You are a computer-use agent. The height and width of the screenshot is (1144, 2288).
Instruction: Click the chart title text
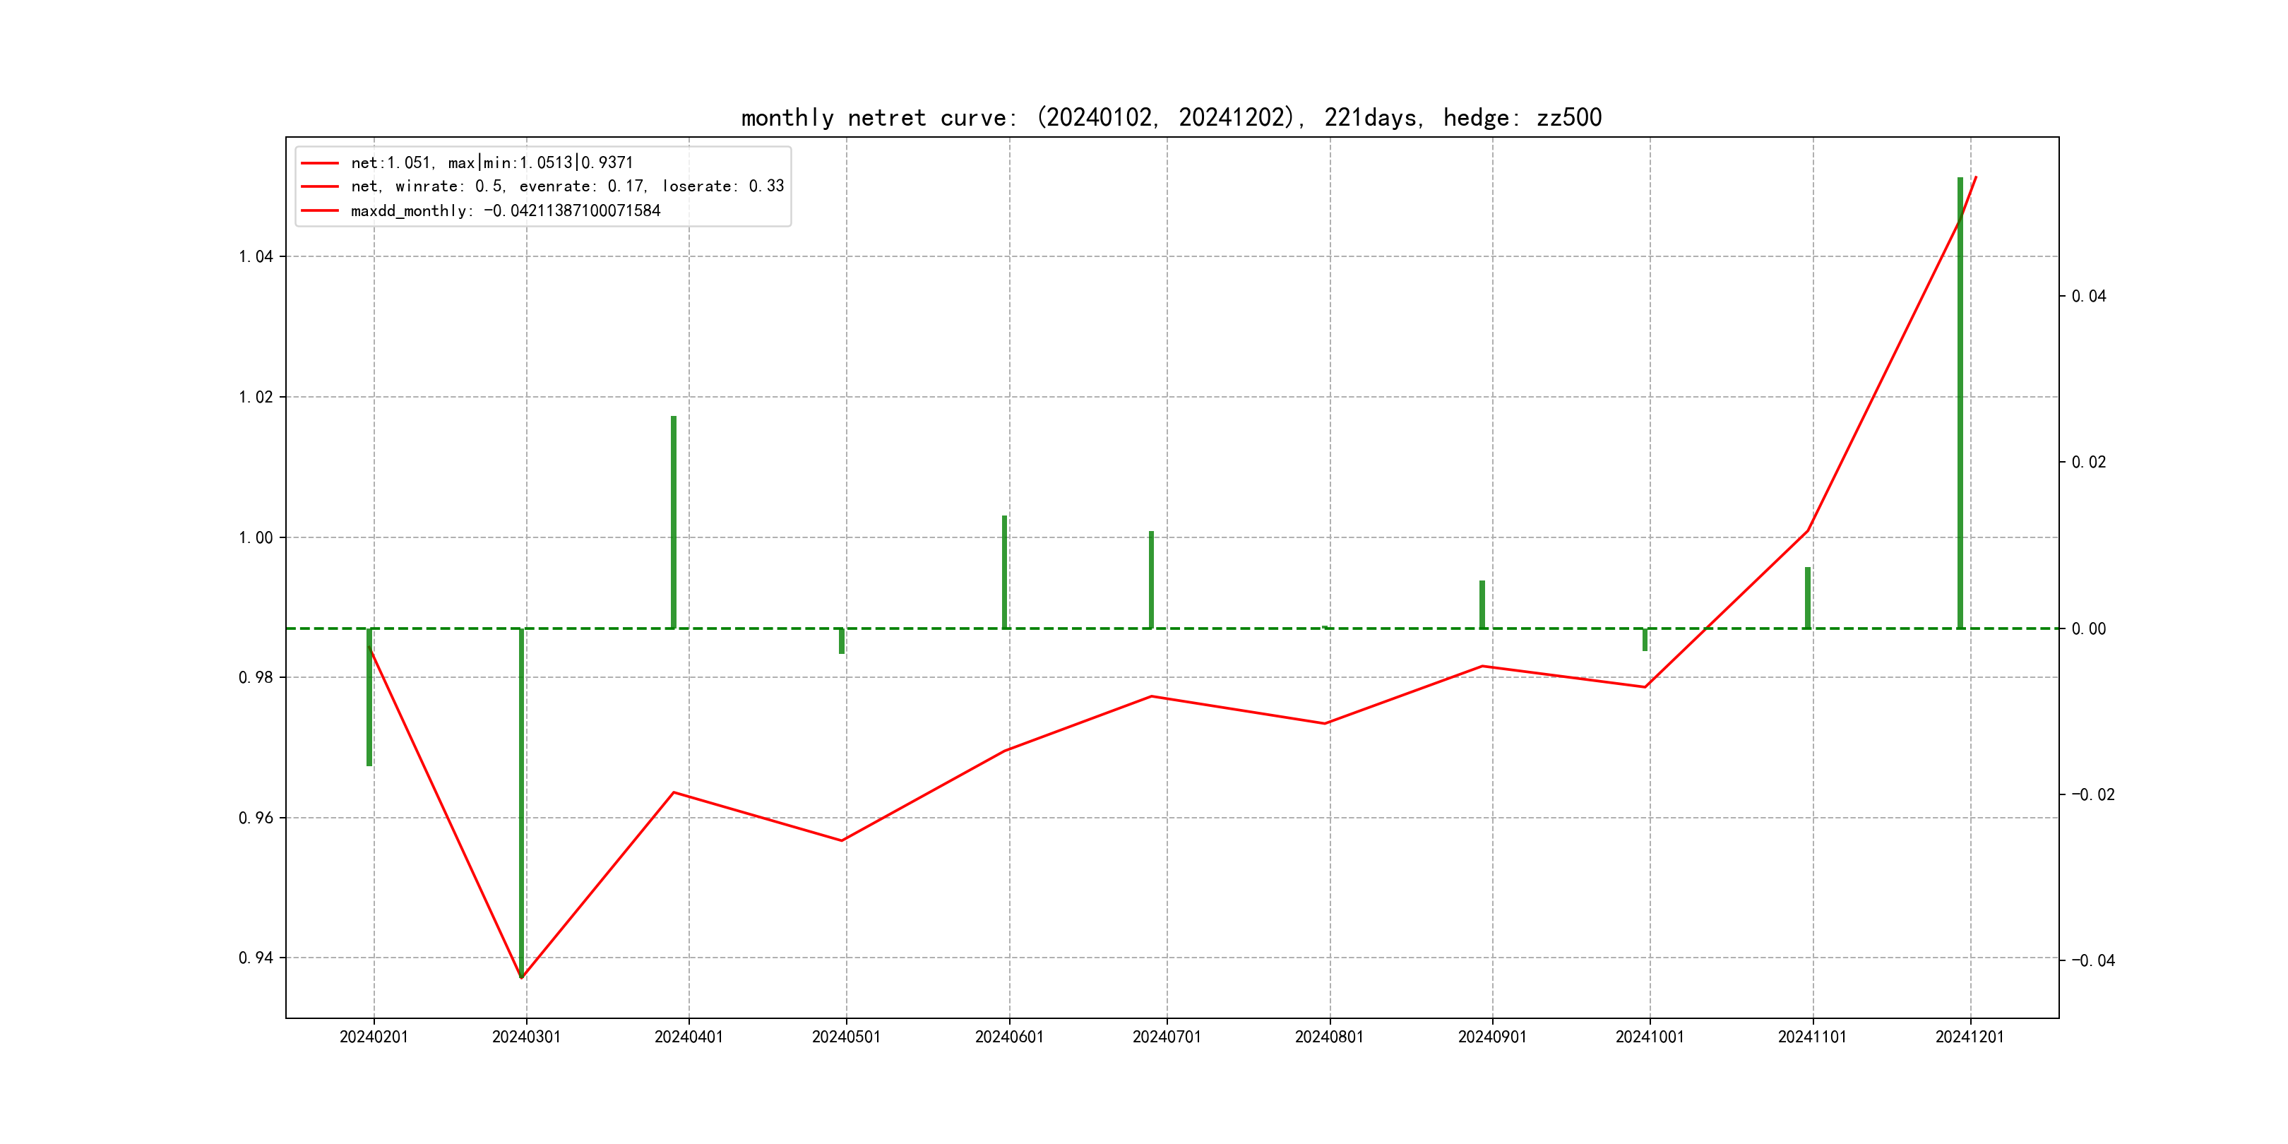click(x=1171, y=118)
